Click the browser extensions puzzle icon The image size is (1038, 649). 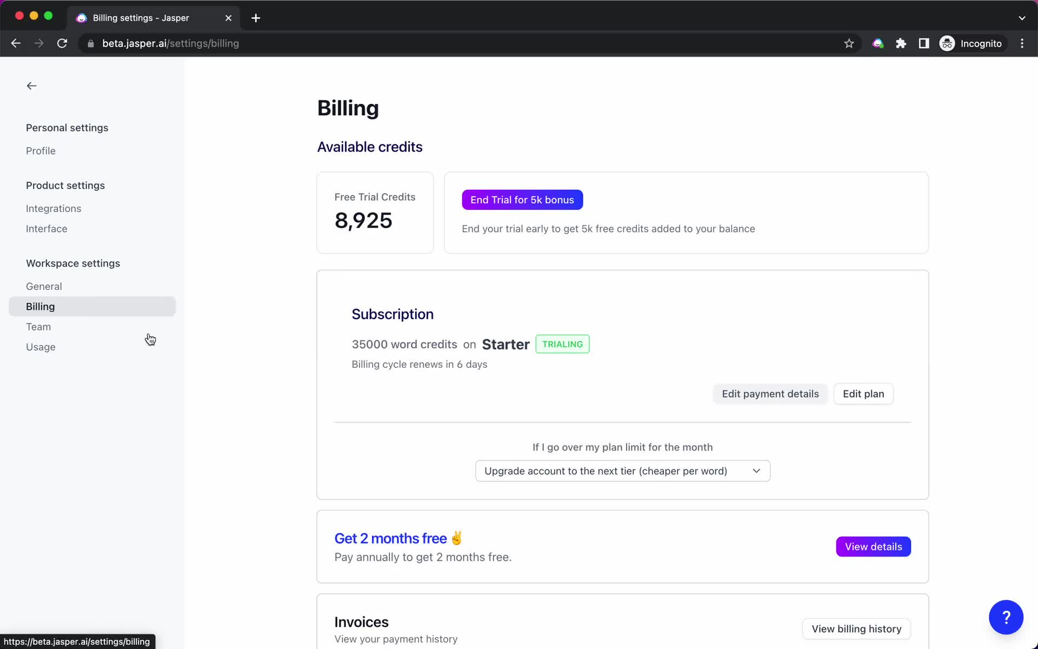(901, 43)
